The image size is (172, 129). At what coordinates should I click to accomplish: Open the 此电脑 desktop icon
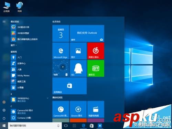[7, 7]
